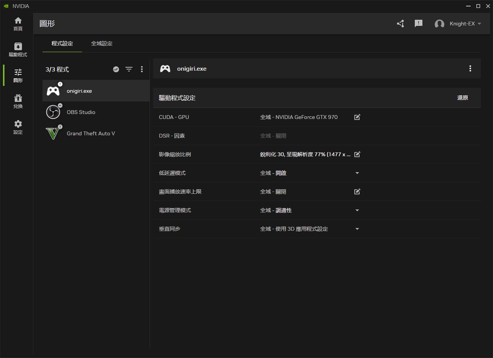Expand the 電源管理模式 dropdown

pyautogui.click(x=357, y=210)
